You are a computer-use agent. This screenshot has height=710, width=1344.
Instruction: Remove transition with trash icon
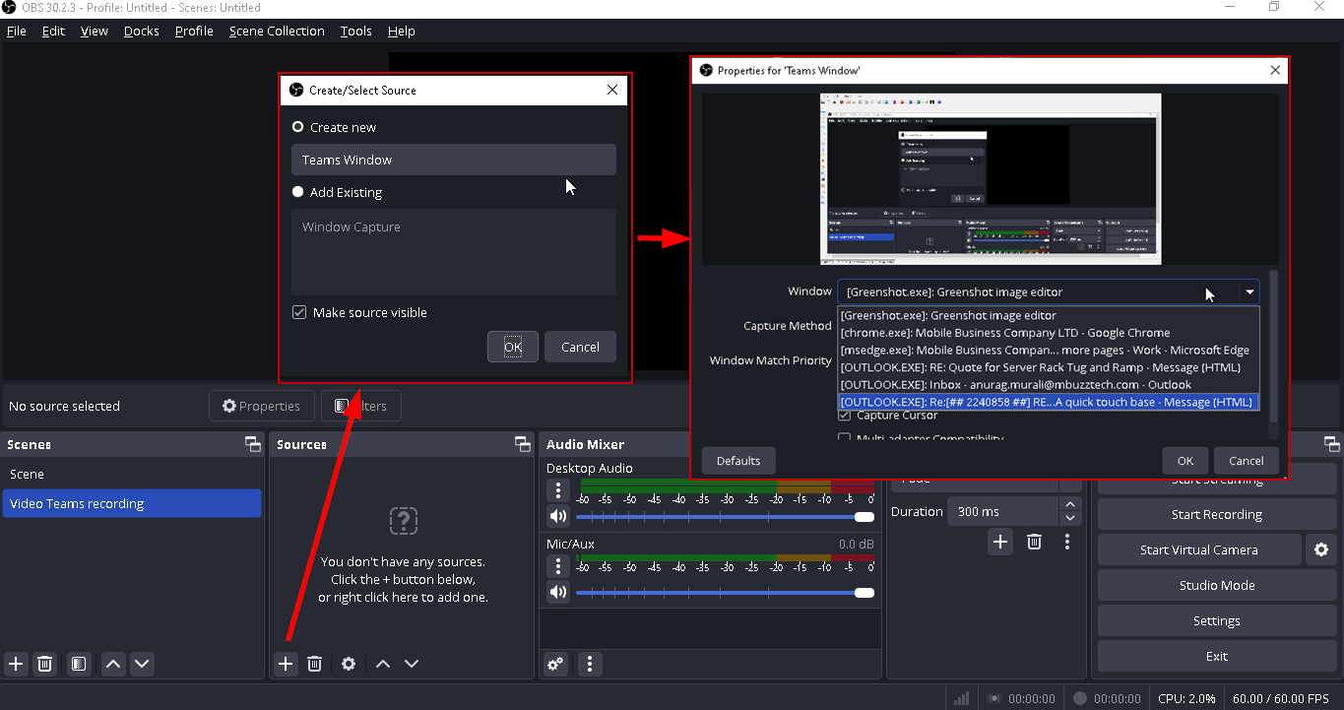pos(1035,542)
